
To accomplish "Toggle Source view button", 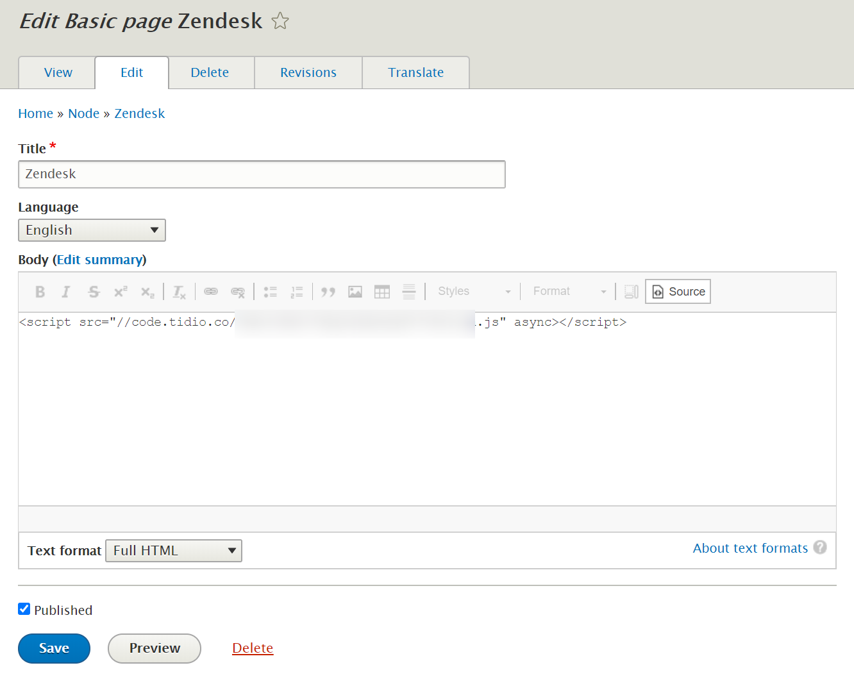I will (x=678, y=292).
